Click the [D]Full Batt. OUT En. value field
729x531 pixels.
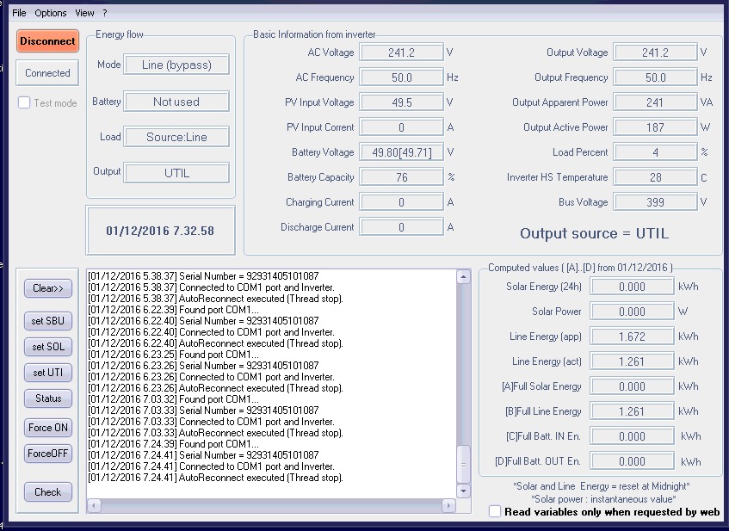click(x=633, y=461)
